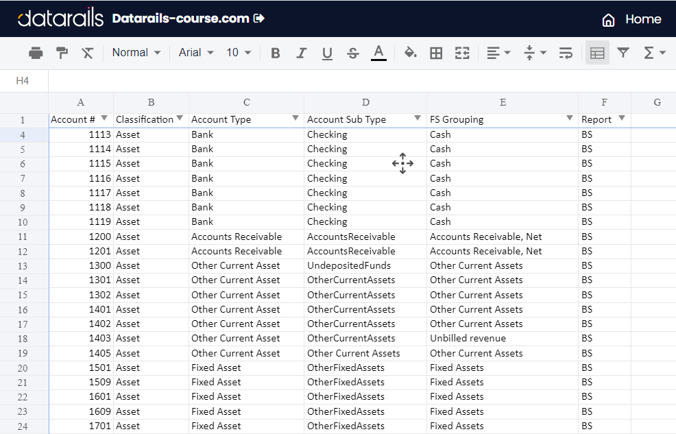Open the text color picker

pos(378,53)
